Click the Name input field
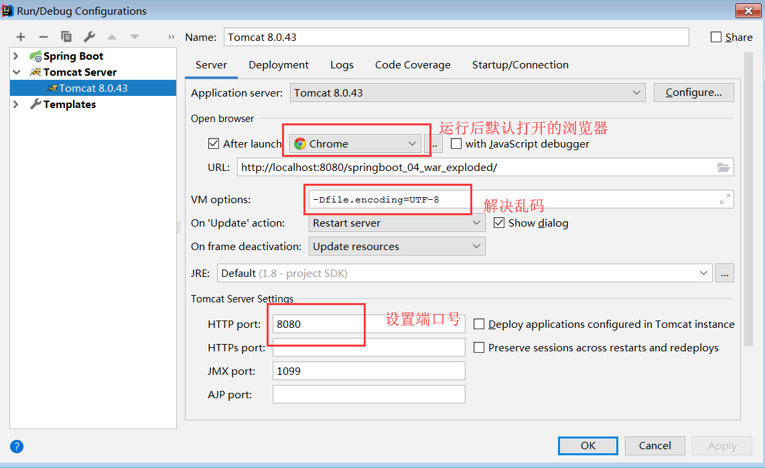This screenshot has height=468, width=765. click(456, 37)
